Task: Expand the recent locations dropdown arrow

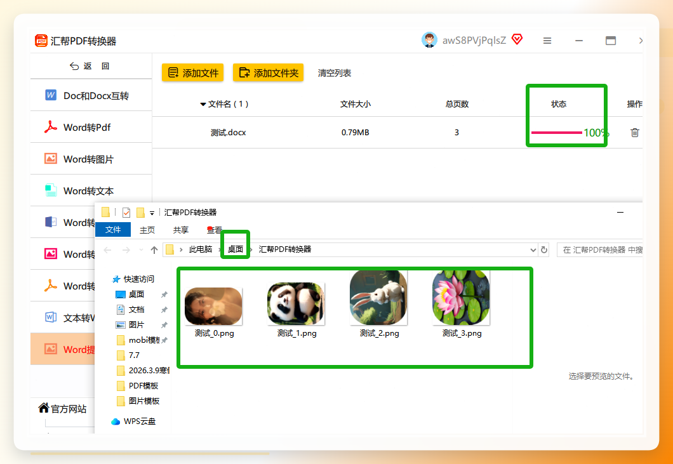Action: click(x=141, y=250)
